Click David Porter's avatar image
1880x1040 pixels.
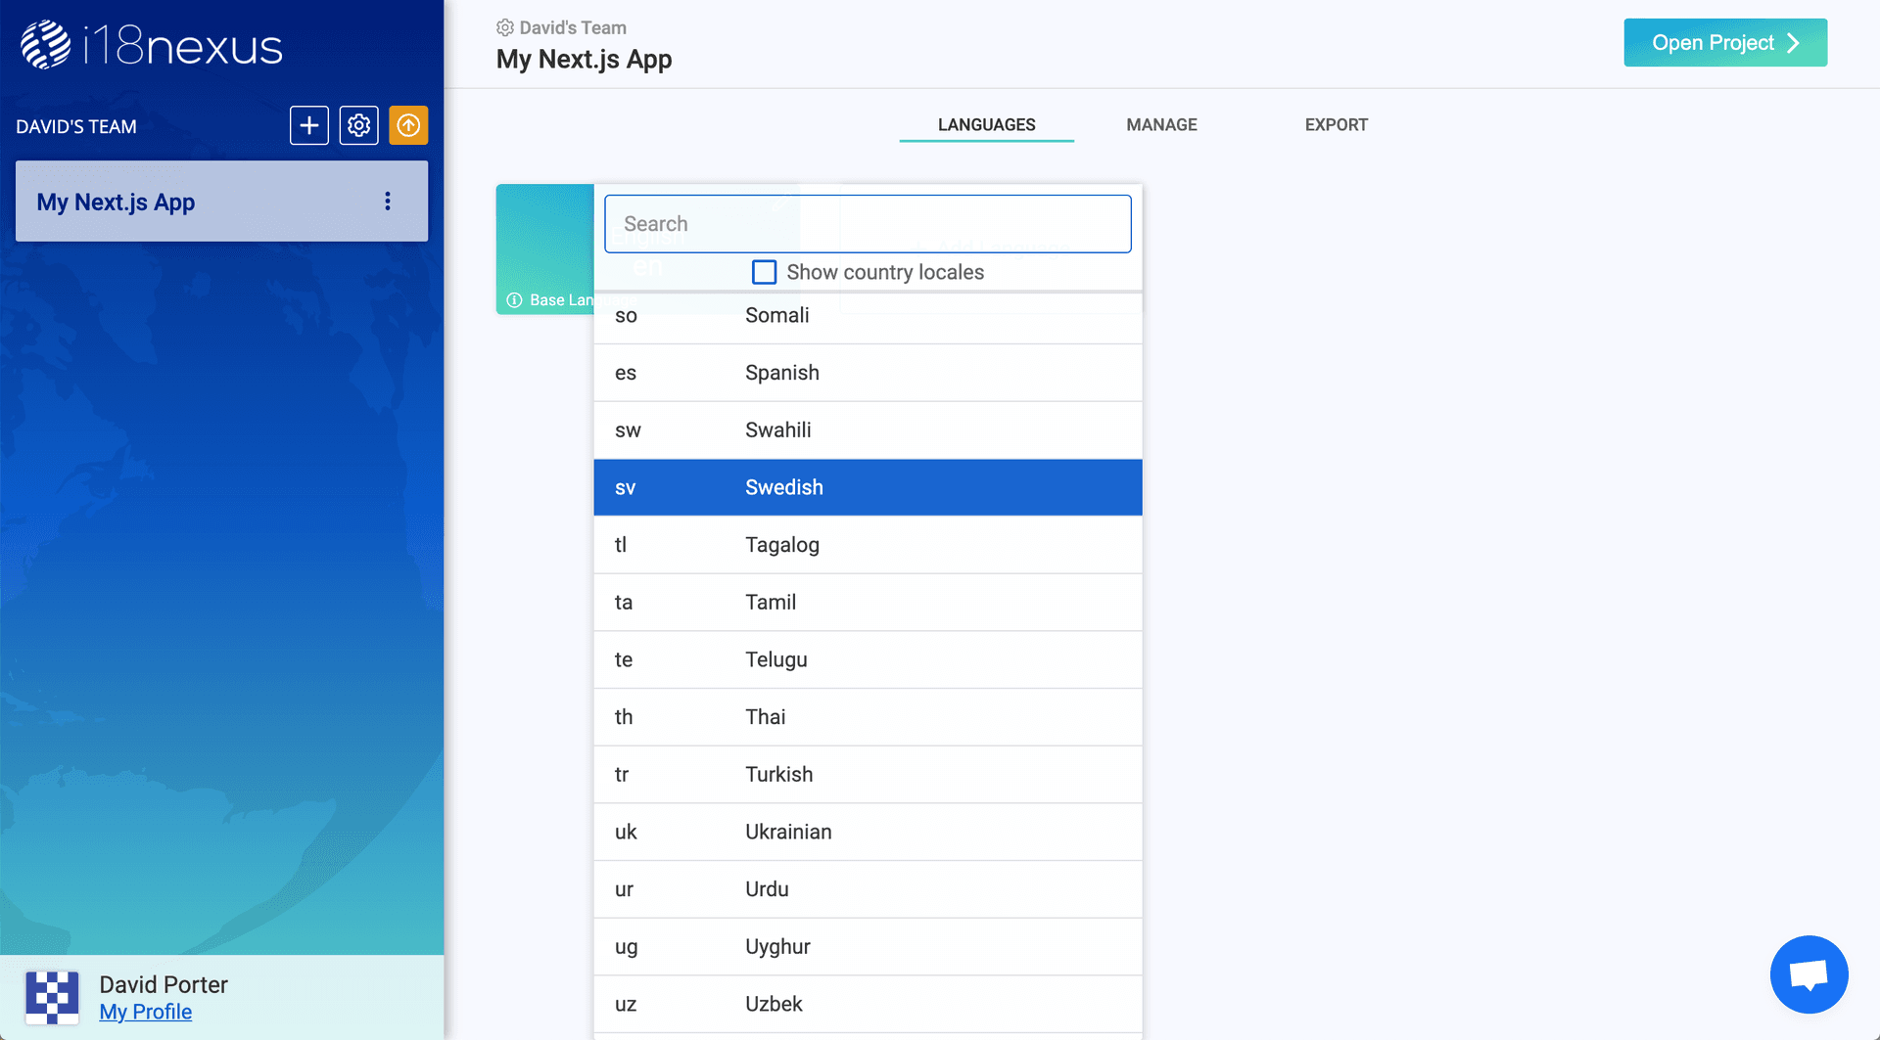(x=52, y=997)
